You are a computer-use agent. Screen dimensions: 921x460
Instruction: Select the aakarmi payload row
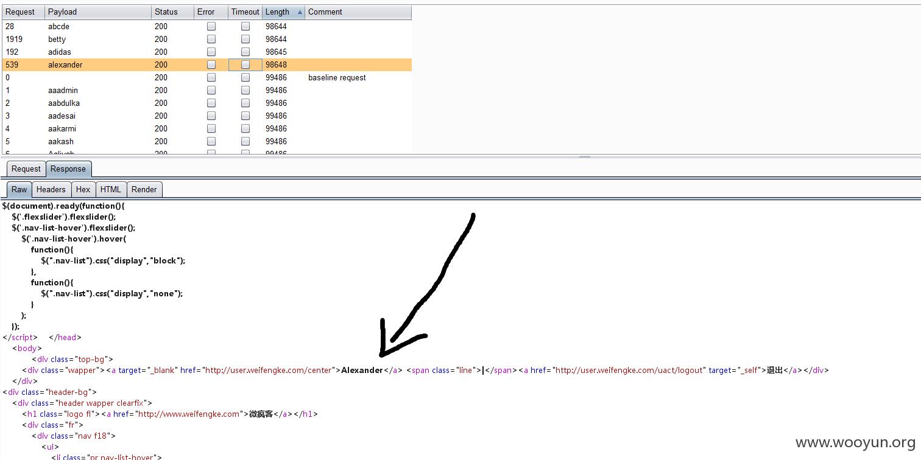click(x=207, y=128)
